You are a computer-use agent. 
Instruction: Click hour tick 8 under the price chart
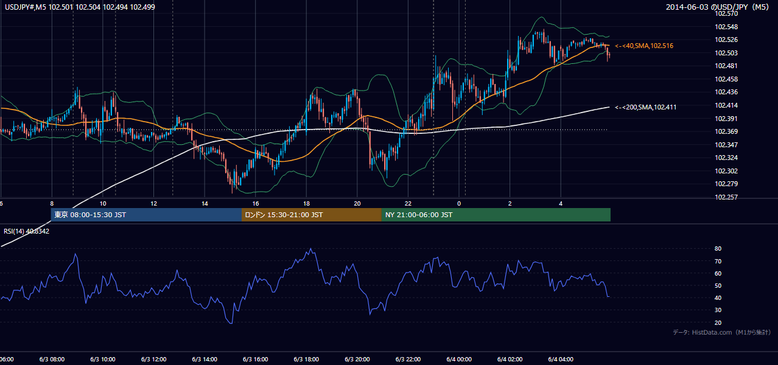(52, 203)
